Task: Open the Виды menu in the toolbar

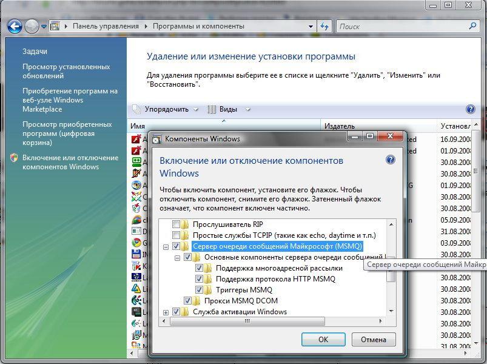Action: (x=229, y=109)
